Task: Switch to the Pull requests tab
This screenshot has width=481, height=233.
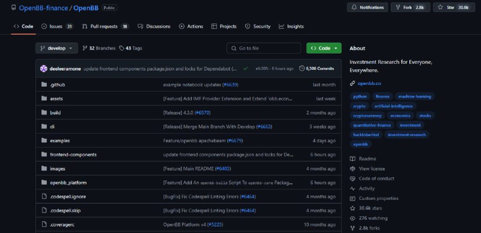Action: (106, 26)
